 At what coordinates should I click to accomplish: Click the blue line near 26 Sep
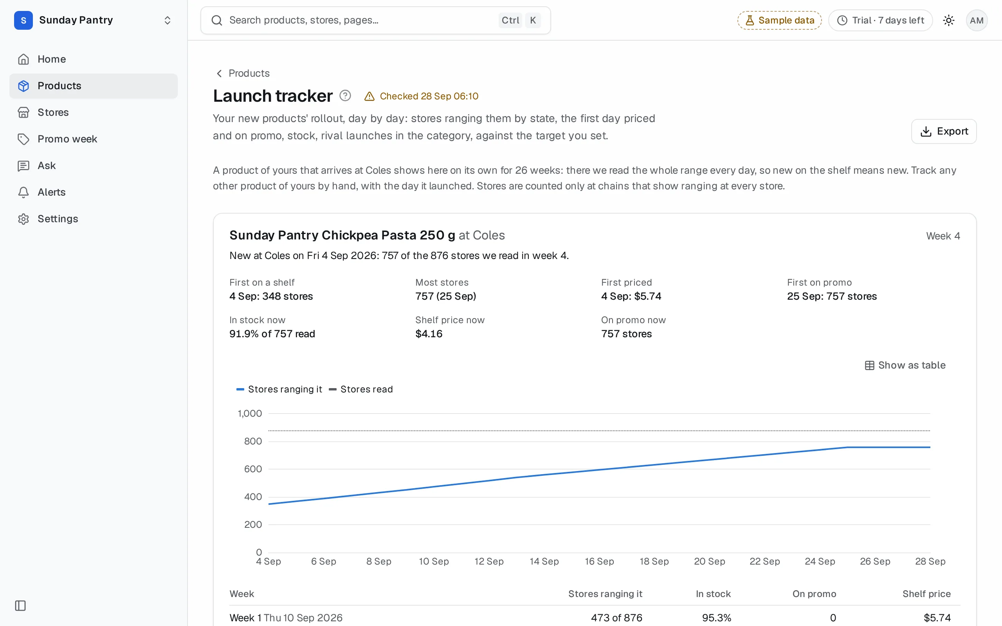point(875,447)
